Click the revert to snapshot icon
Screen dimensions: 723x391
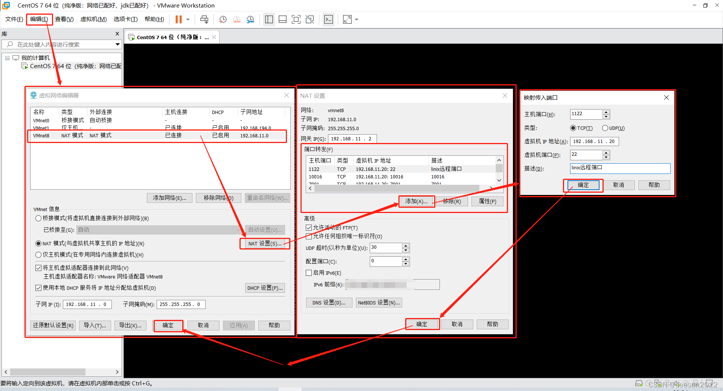point(236,20)
